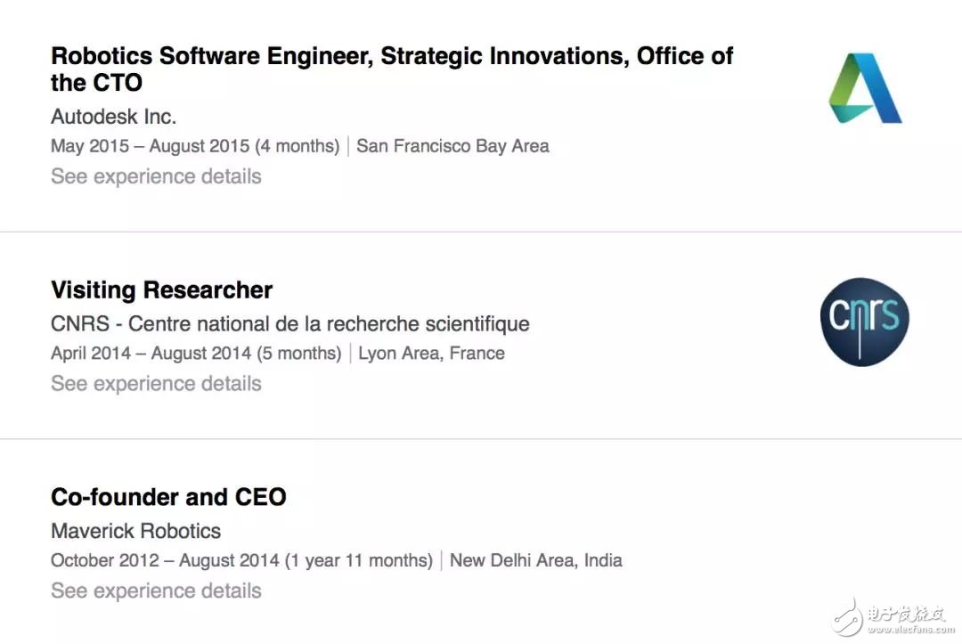Screen dimensions: 962x644
Task: Select the April 2014 – August 2014 date range
Action: (x=195, y=354)
